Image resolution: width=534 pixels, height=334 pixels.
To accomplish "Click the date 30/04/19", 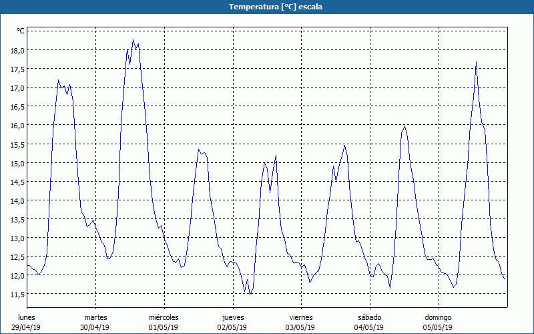I will pyautogui.click(x=95, y=327).
